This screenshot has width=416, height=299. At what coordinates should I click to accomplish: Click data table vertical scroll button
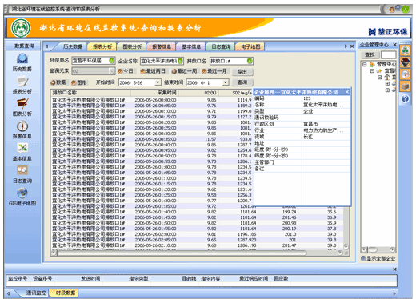[x=346, y=246]
